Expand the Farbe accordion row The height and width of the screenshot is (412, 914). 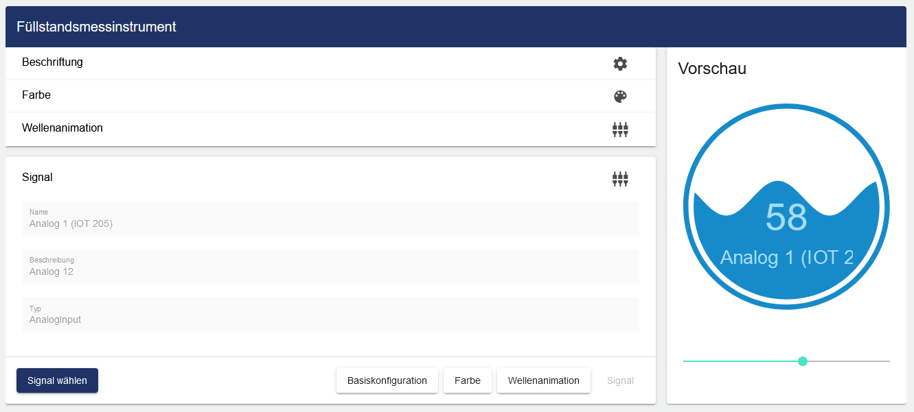pos(36,95)
